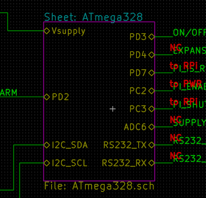Select the Vsupply pin label text
206x198 pixels.
tap(69, 31)
